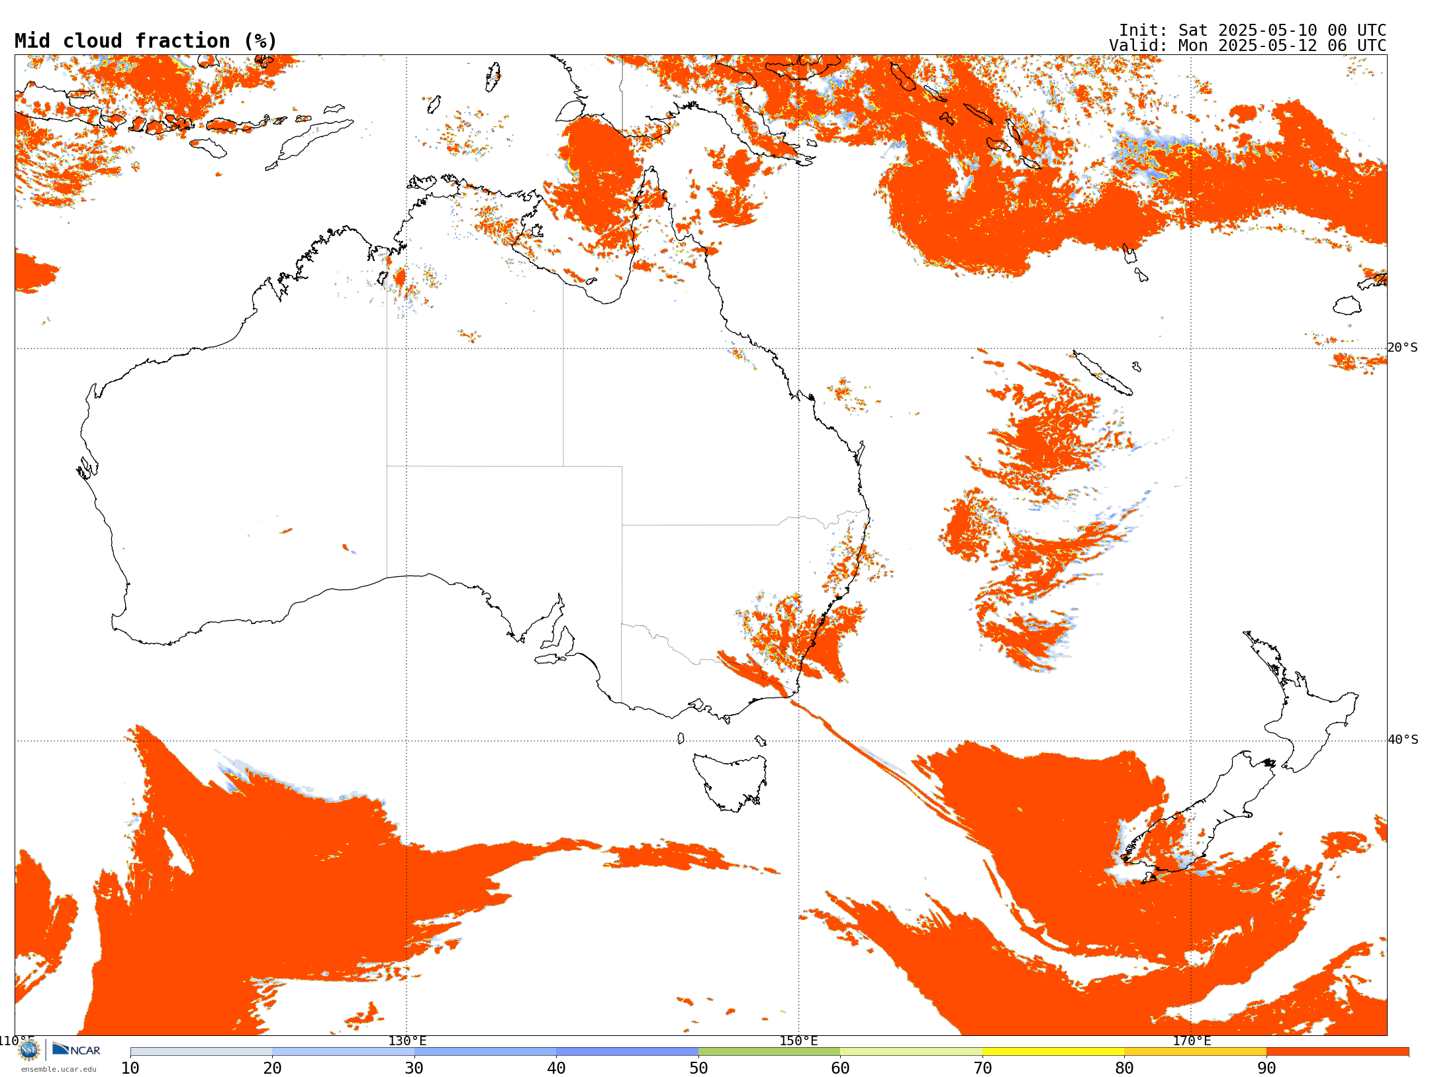
Task: Click the NCAR logo
Action: pyautogui.click(x=76, y=1049)
